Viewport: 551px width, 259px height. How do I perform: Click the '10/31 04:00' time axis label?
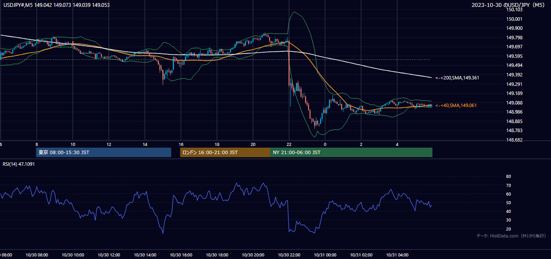pyautogui.click(x=397, y=255)
